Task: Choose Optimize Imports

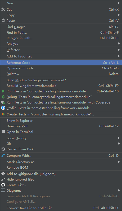Action: 61,68
